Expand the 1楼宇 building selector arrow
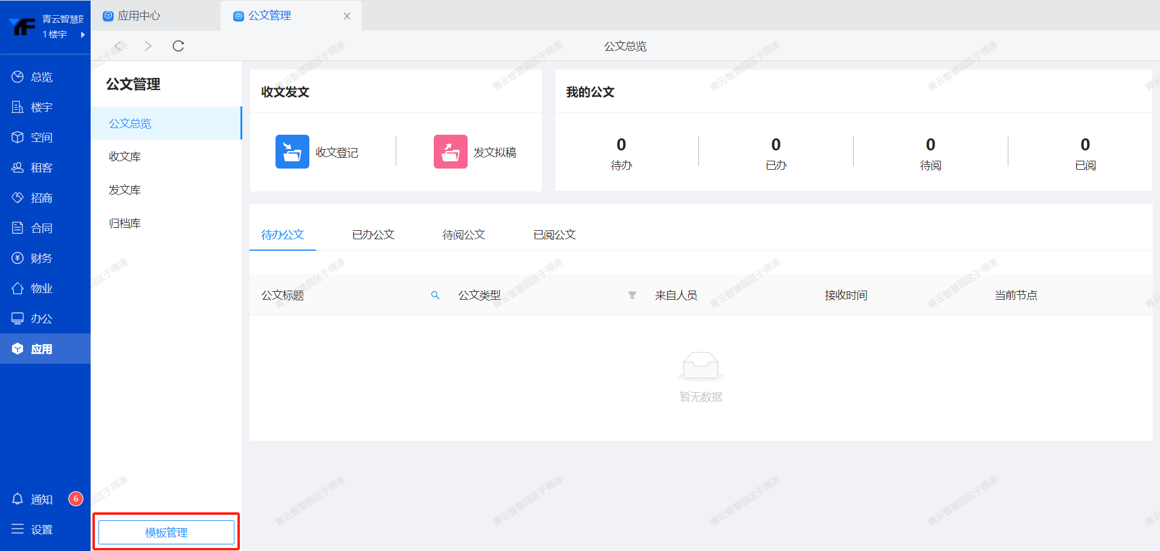This screenshot has width=1160, height=551. pos(83,35)
